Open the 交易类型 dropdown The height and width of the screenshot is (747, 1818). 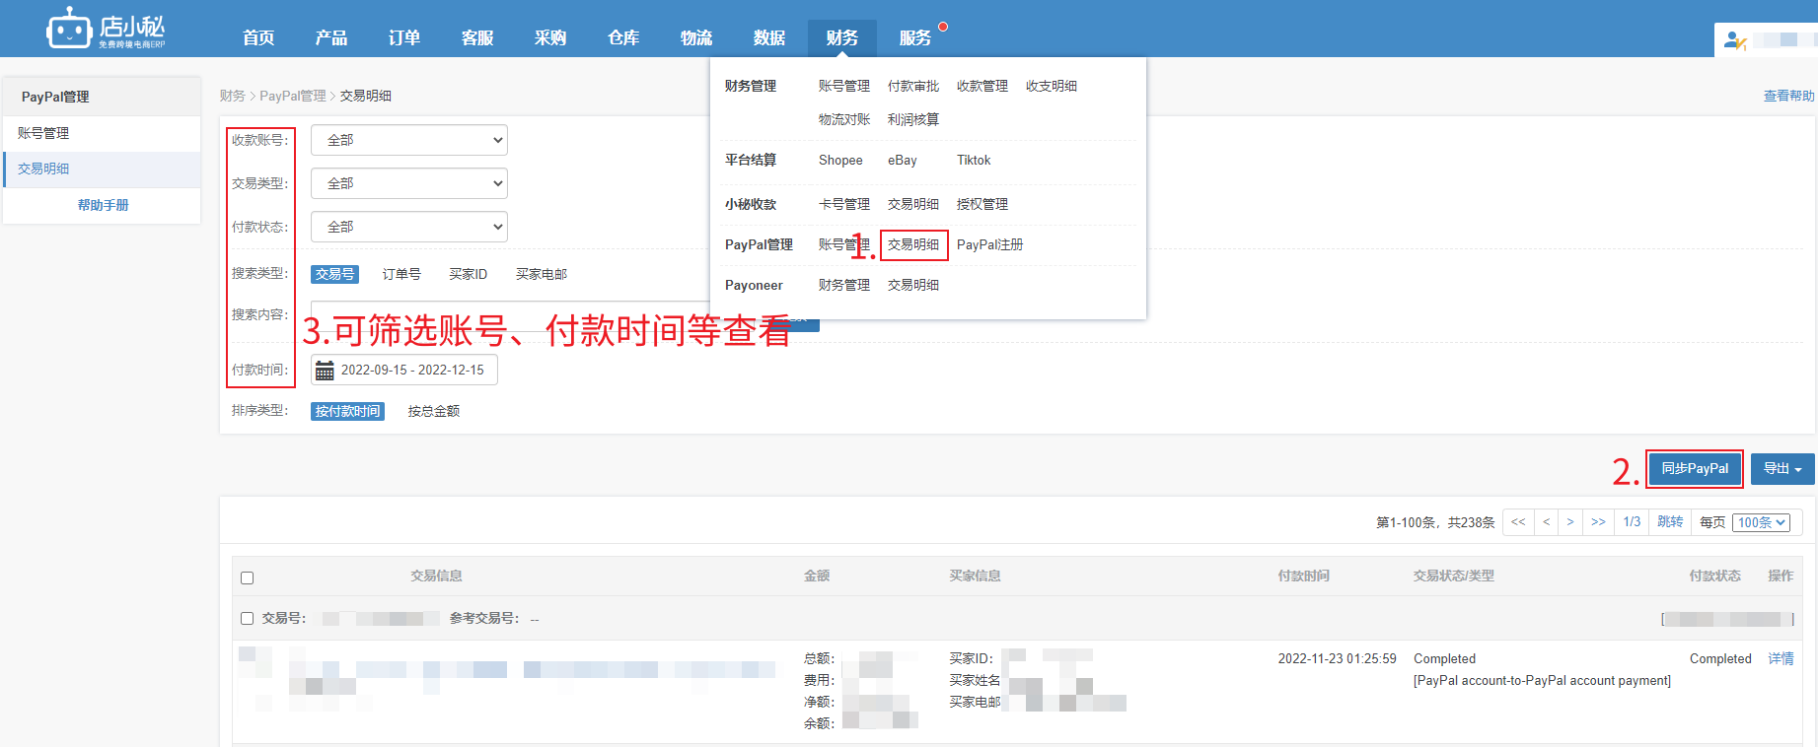click(x=409, y=183)
